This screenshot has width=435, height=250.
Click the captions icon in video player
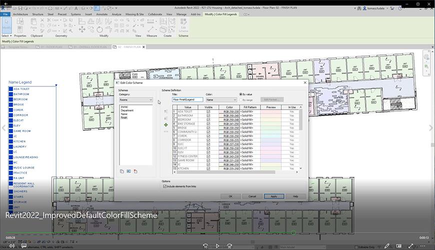pos(24,246)
